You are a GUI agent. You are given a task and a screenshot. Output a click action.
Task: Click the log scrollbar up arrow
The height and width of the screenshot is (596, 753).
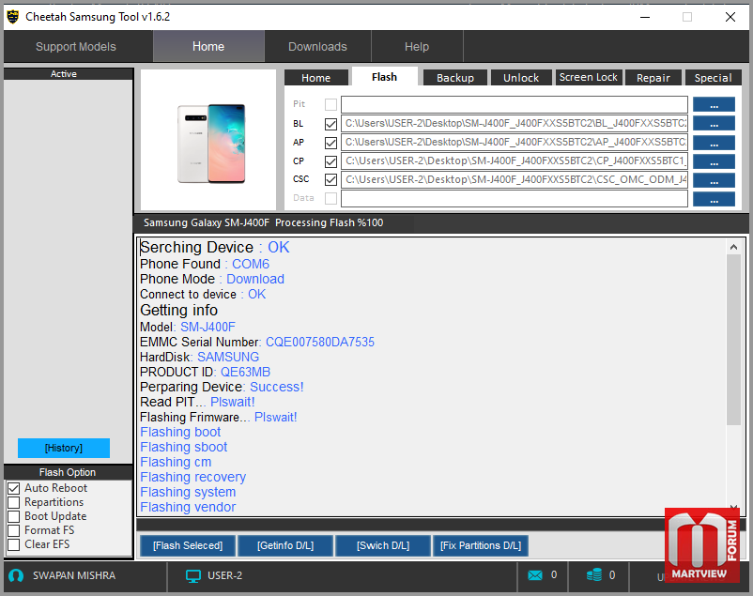(x=733, y=247)
